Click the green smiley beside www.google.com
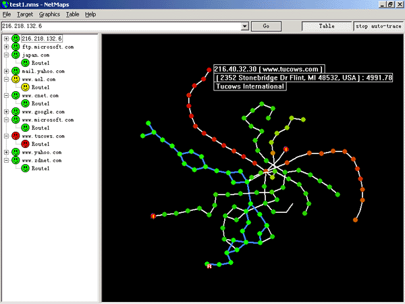The height and width of the screenshot is (304, 405). point(16,111)
